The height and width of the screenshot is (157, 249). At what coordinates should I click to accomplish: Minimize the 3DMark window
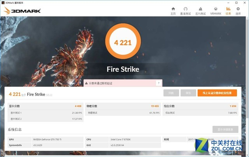(x=228, y=3)
